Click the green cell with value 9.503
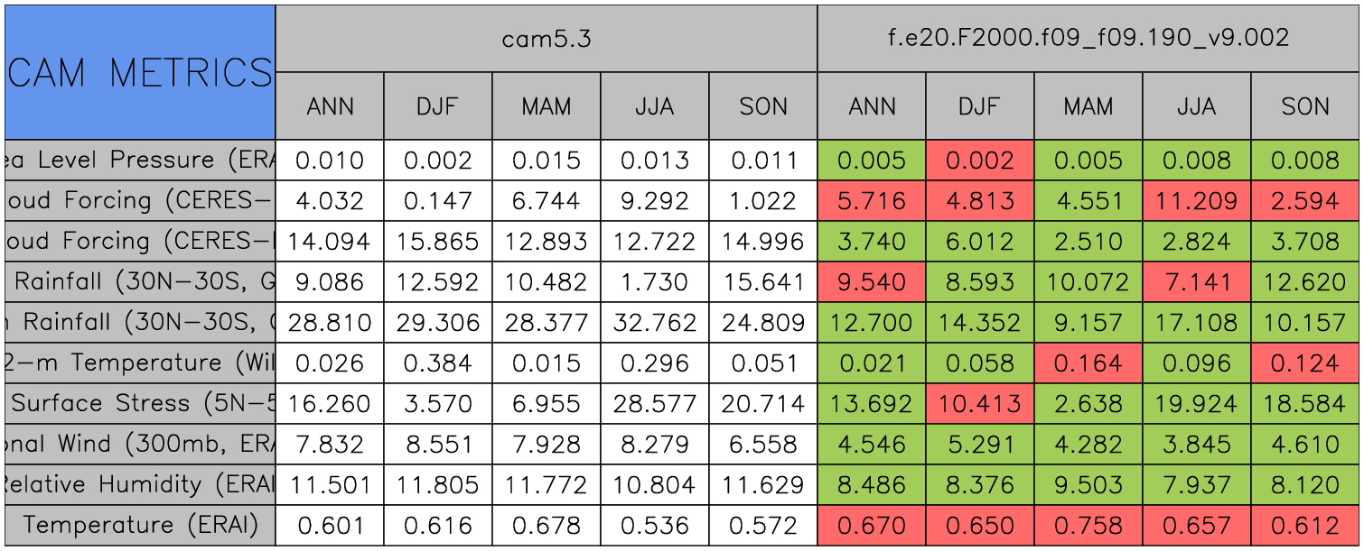The width and height of the screenshot is (1364, 551). (x=1088, y=485)
